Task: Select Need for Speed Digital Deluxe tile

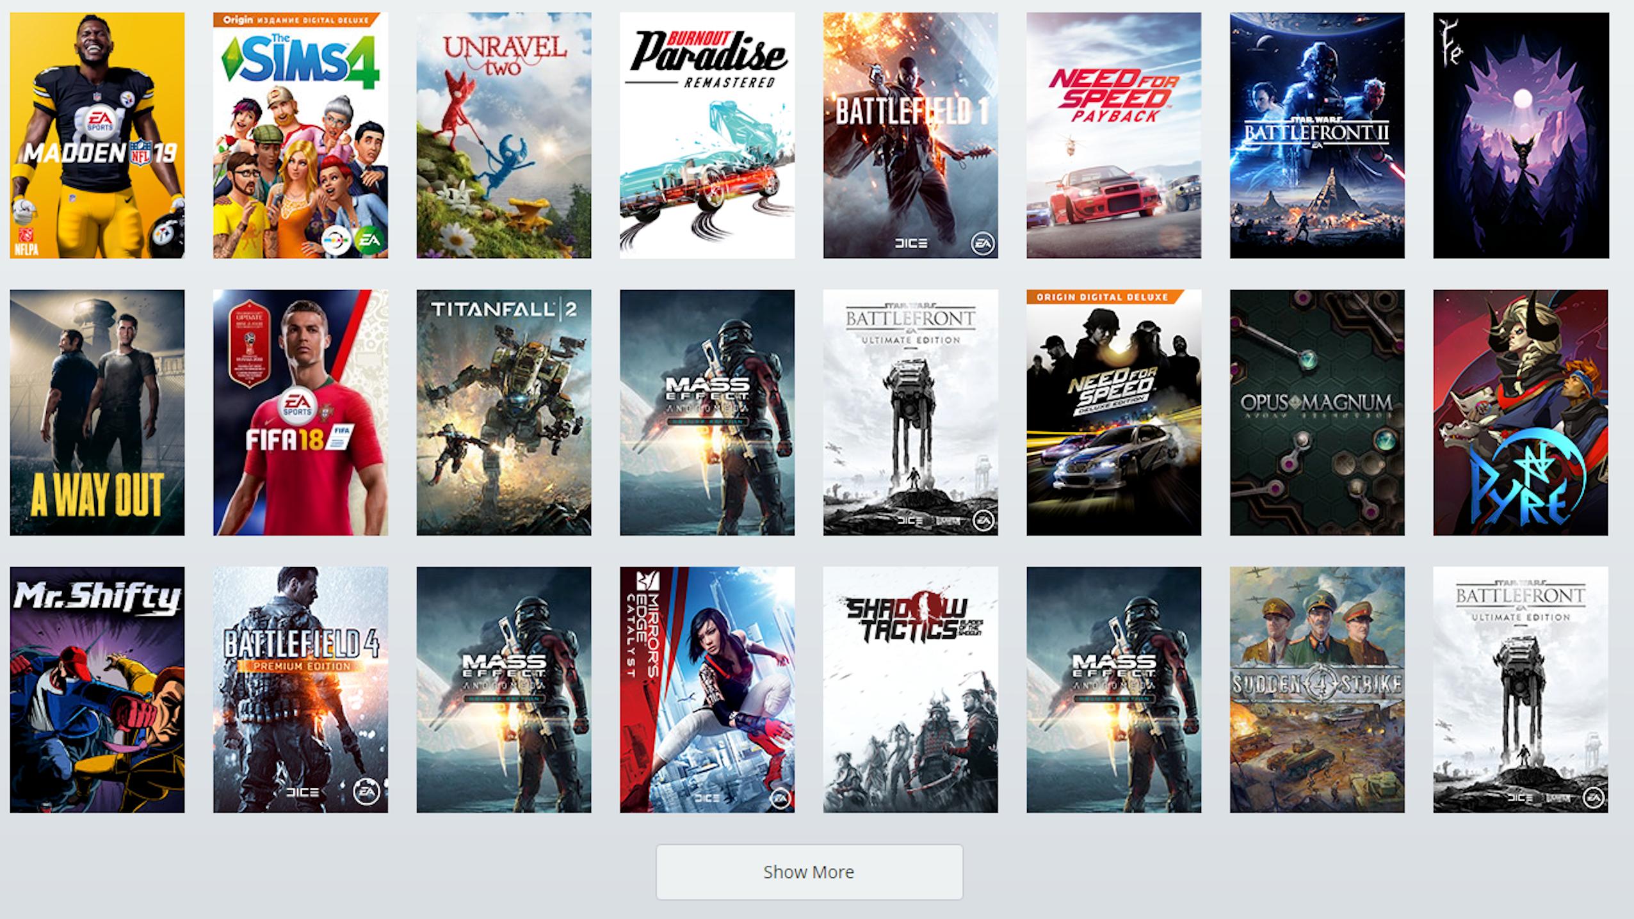Action: coord(1113,412)
